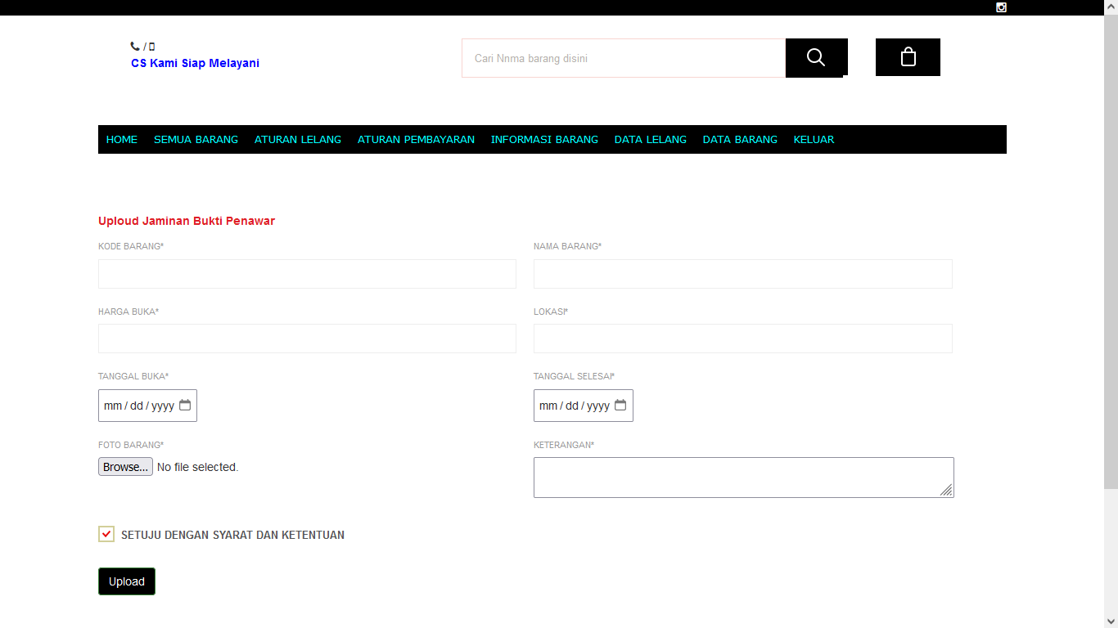Click Keterangan textarea resize handle
Viewport: 1118px width, 628px height.
(x=946, y=490)
